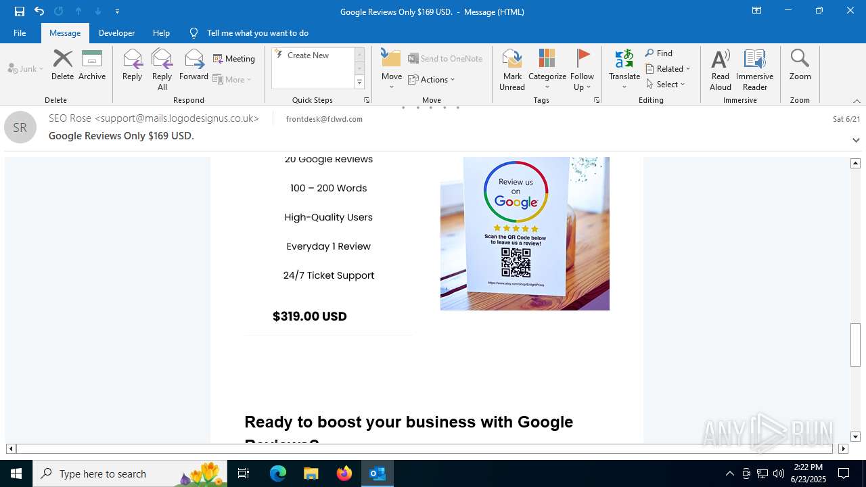The height and width of the screenshot is (487, 866).
Task: Open Firefox from the taskbar
Action: (x=344, y=473)
